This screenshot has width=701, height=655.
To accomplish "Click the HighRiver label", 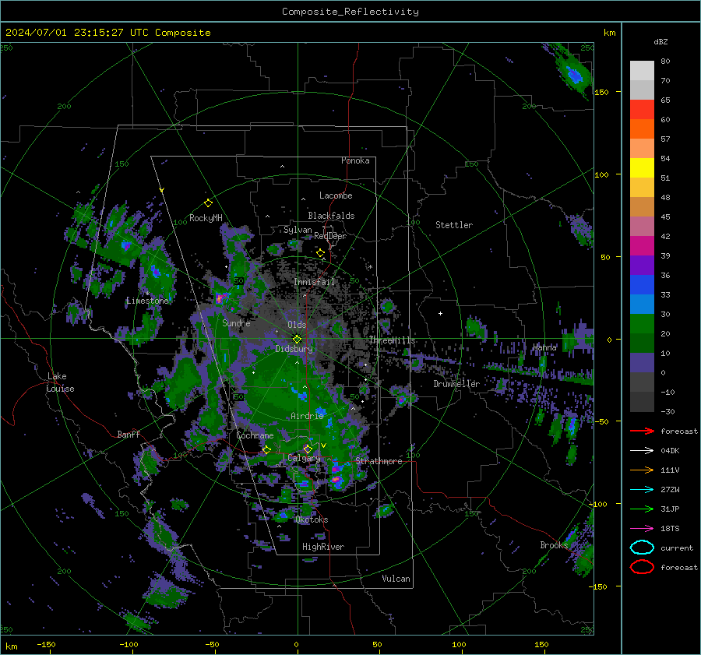I will (323, 547).
